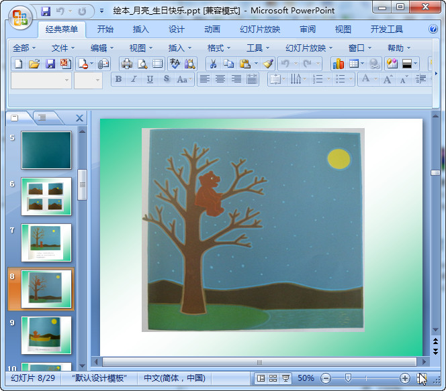Screen dimensions: 446x391
Task: Open the 帮助 classic menu
Action: point(399,48)
